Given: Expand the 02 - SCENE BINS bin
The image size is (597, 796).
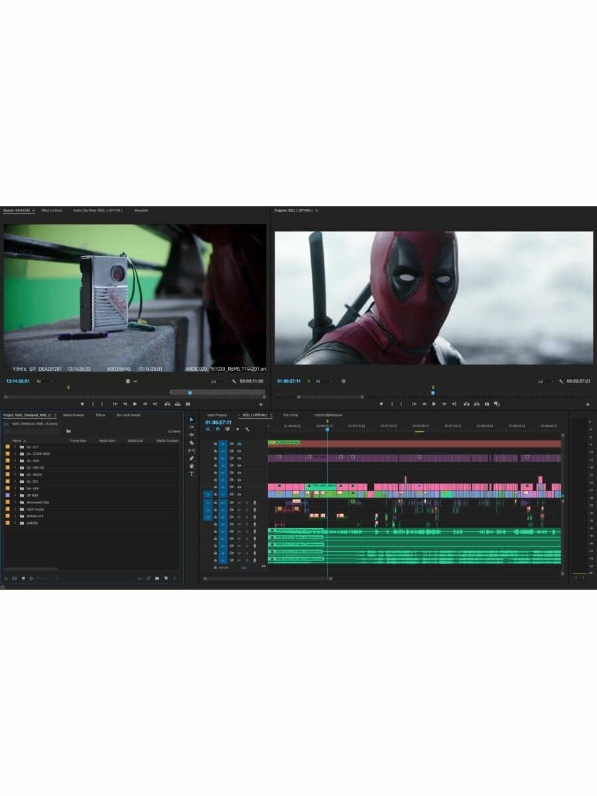Looking at the screenshot, I should [x=15, y=454].
